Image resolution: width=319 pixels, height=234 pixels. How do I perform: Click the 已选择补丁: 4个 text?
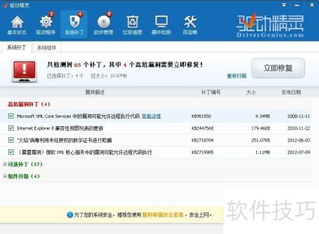click(x=65, y=76)
